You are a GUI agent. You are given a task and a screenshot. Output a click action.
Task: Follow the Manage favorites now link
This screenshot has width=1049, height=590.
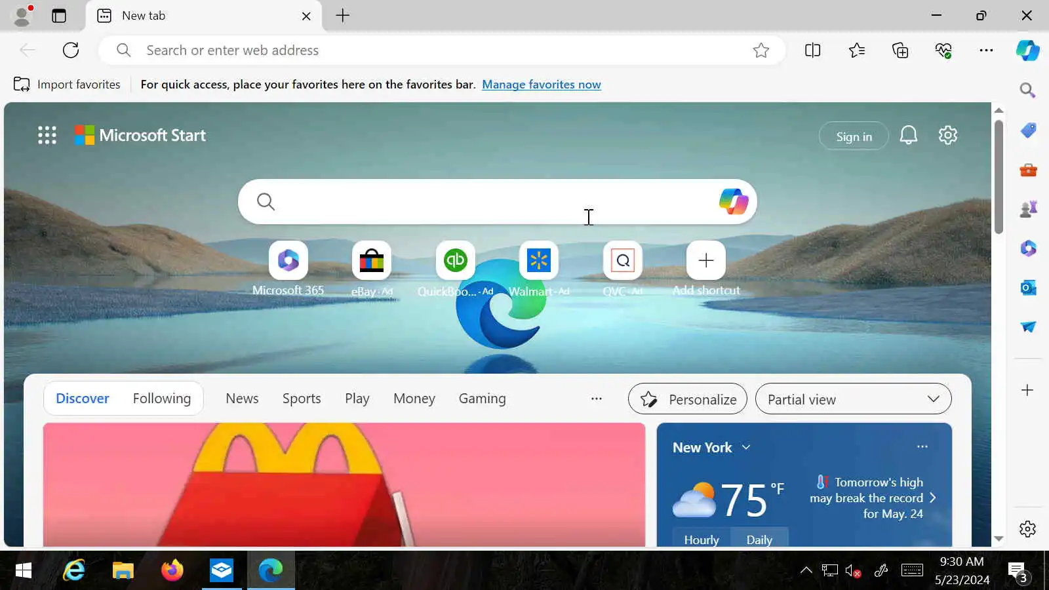coord(541,85)
